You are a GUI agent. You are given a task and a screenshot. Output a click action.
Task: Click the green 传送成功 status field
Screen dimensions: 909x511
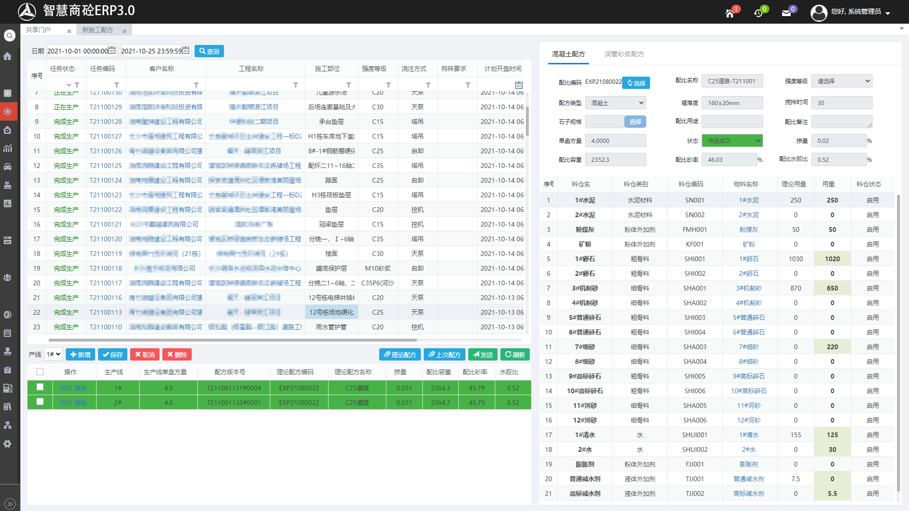point(731,141)
